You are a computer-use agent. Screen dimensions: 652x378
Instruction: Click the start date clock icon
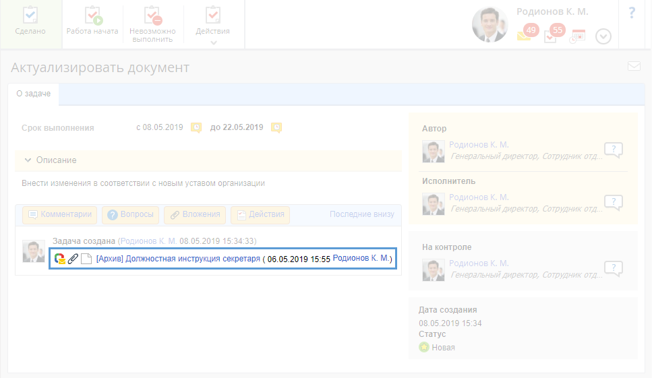click(196, 127)
